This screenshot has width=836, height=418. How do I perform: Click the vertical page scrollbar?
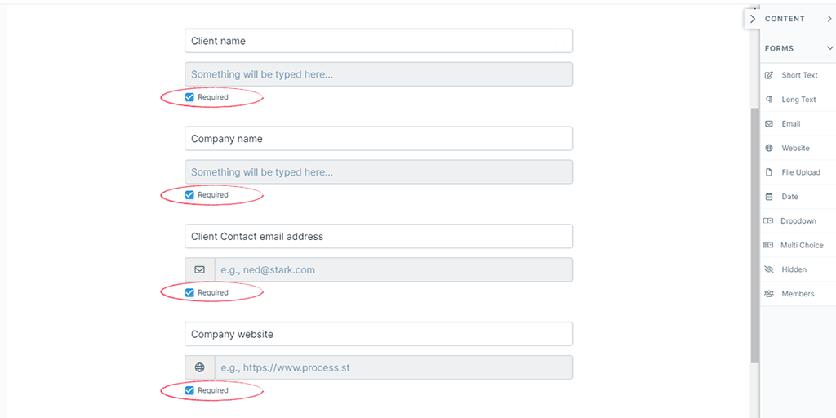point(754,237)
